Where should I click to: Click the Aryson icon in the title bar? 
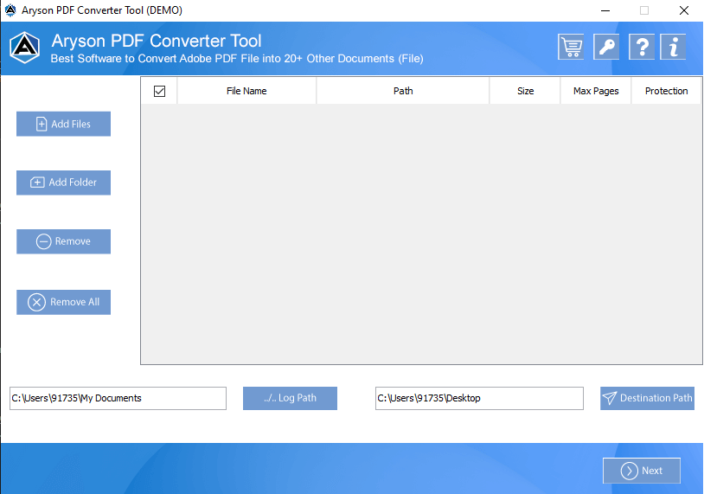[x=10, y=10]
